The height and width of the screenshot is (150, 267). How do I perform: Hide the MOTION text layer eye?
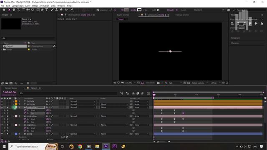tap(2, 105)
